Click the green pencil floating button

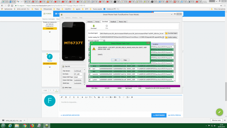219,112
